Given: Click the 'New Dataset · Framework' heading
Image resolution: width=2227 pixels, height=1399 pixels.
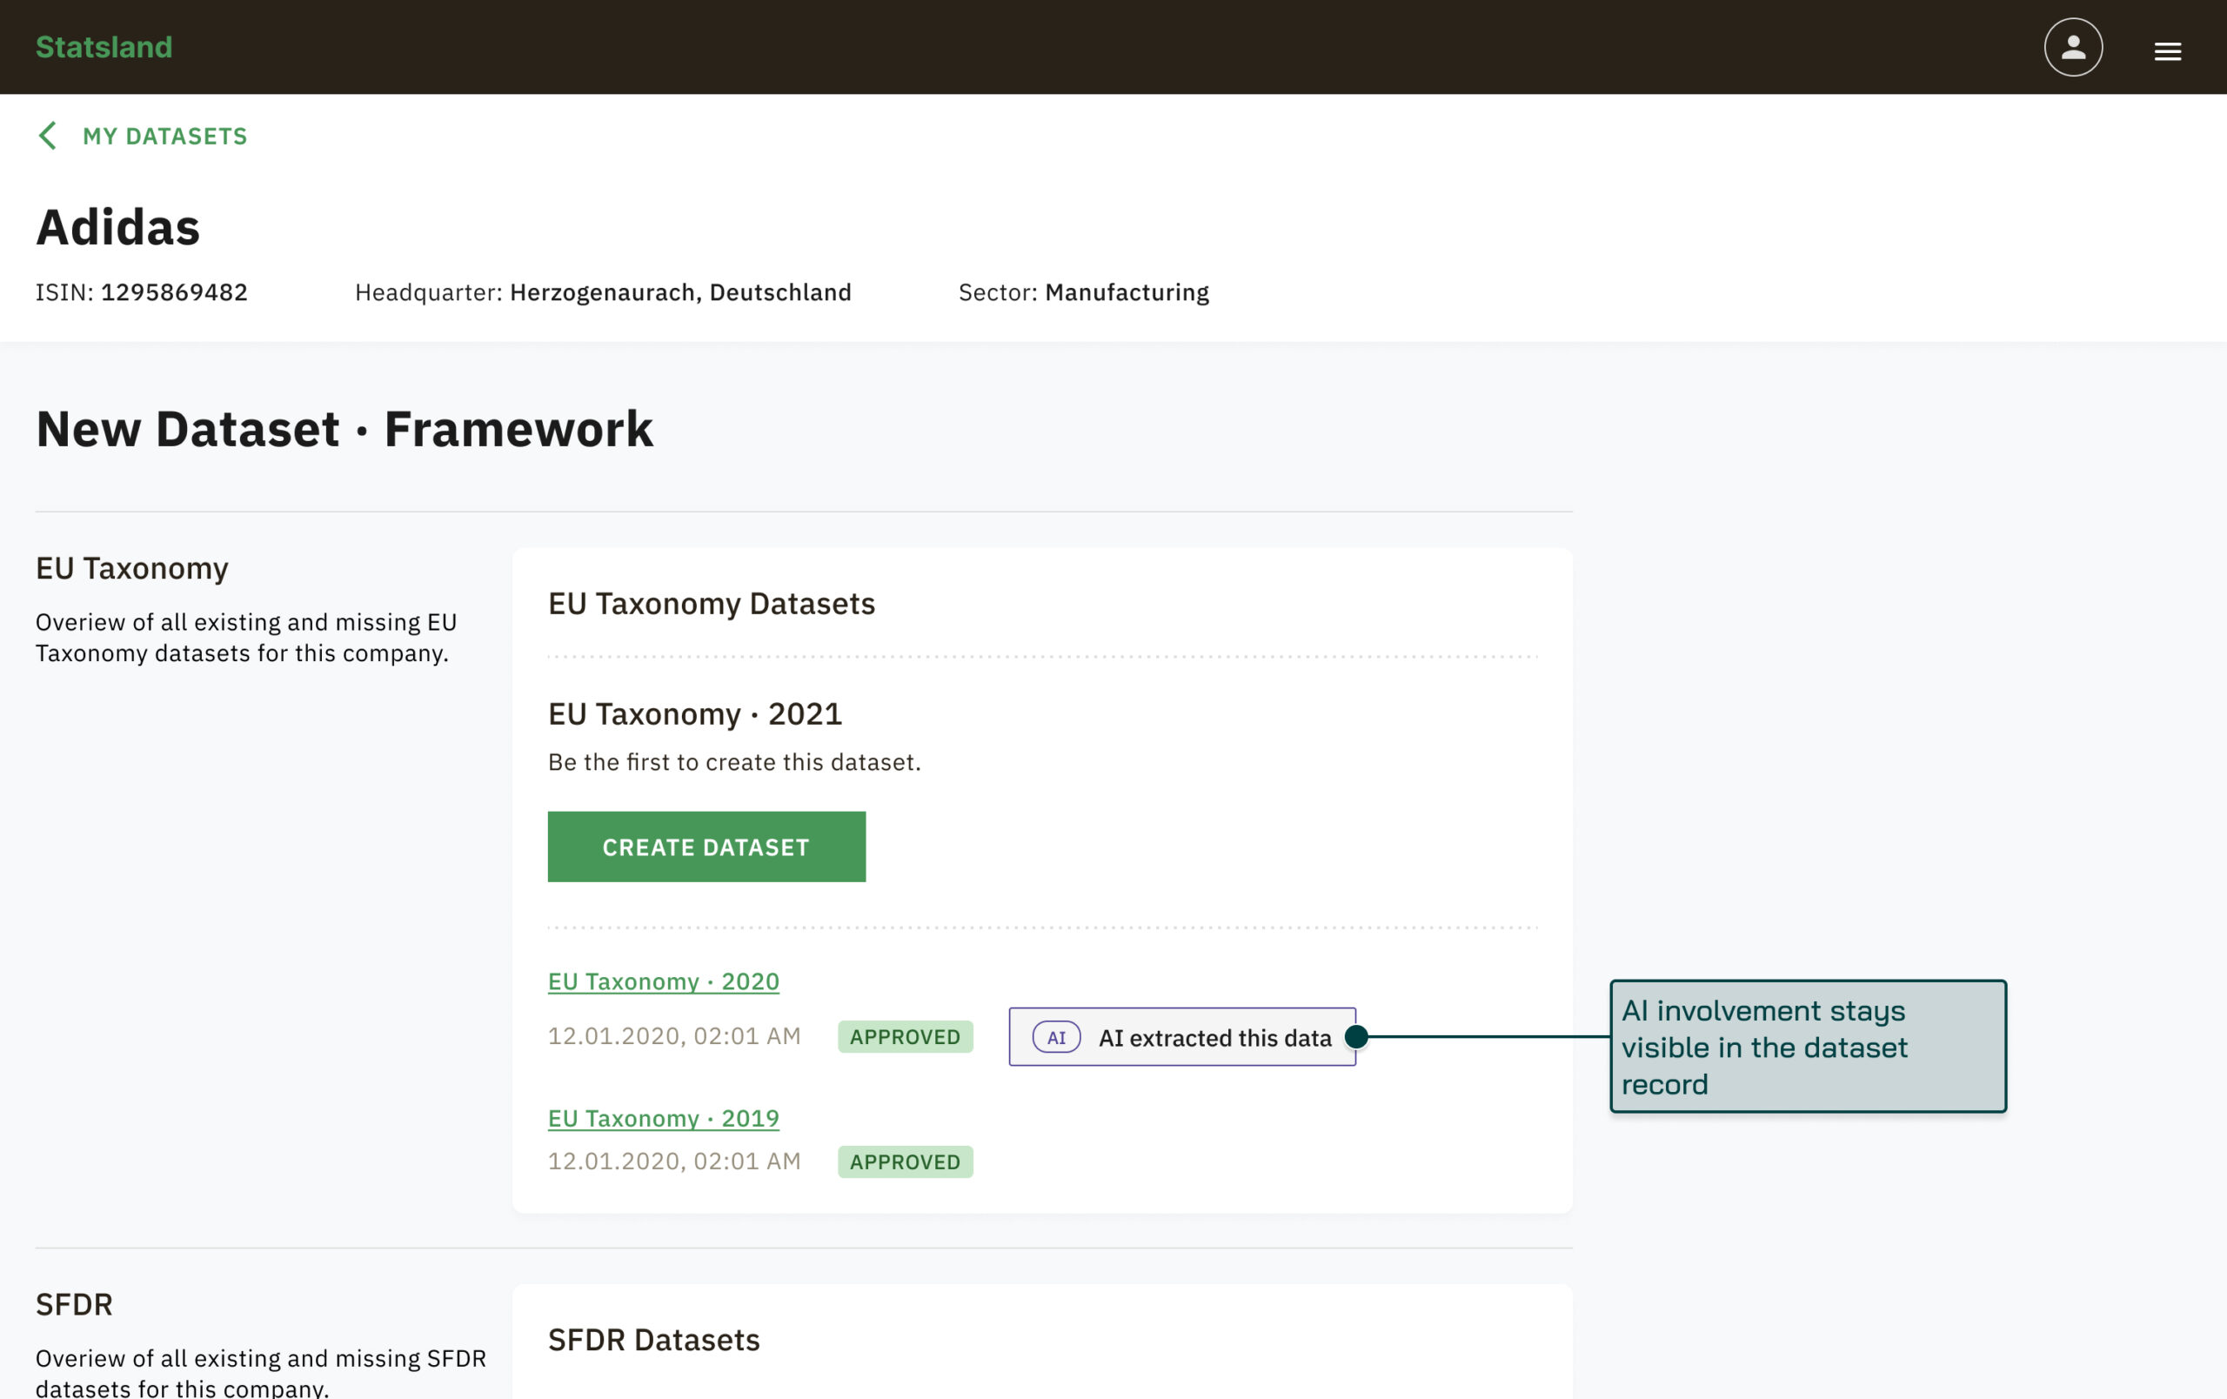Looking at the screenshot, I should point(344,429).
